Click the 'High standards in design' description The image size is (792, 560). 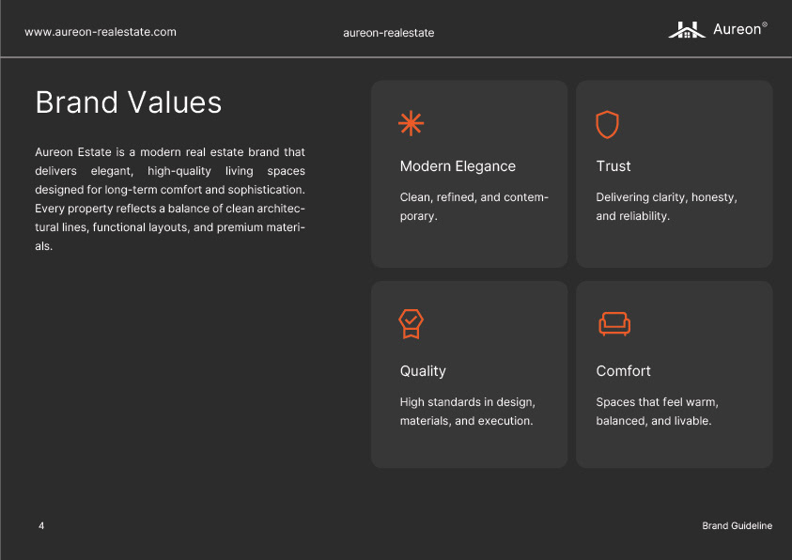click(x=467, y=412)
